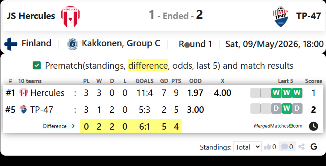Click the share icon
This screenshot has width=326, height=166.
point(301,147)
